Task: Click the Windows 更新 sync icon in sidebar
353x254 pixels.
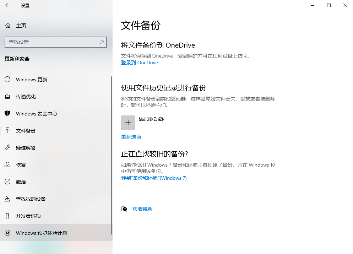Action: point(7,80)
